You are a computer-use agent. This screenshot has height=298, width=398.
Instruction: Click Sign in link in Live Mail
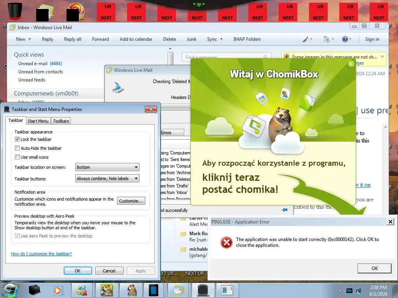tap(372, 39)
